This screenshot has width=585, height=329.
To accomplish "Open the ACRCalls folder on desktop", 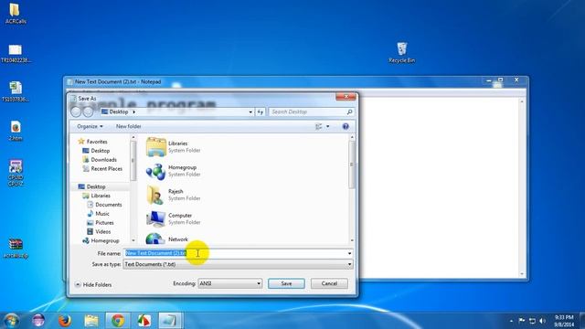I will click(x=15, y=14).
